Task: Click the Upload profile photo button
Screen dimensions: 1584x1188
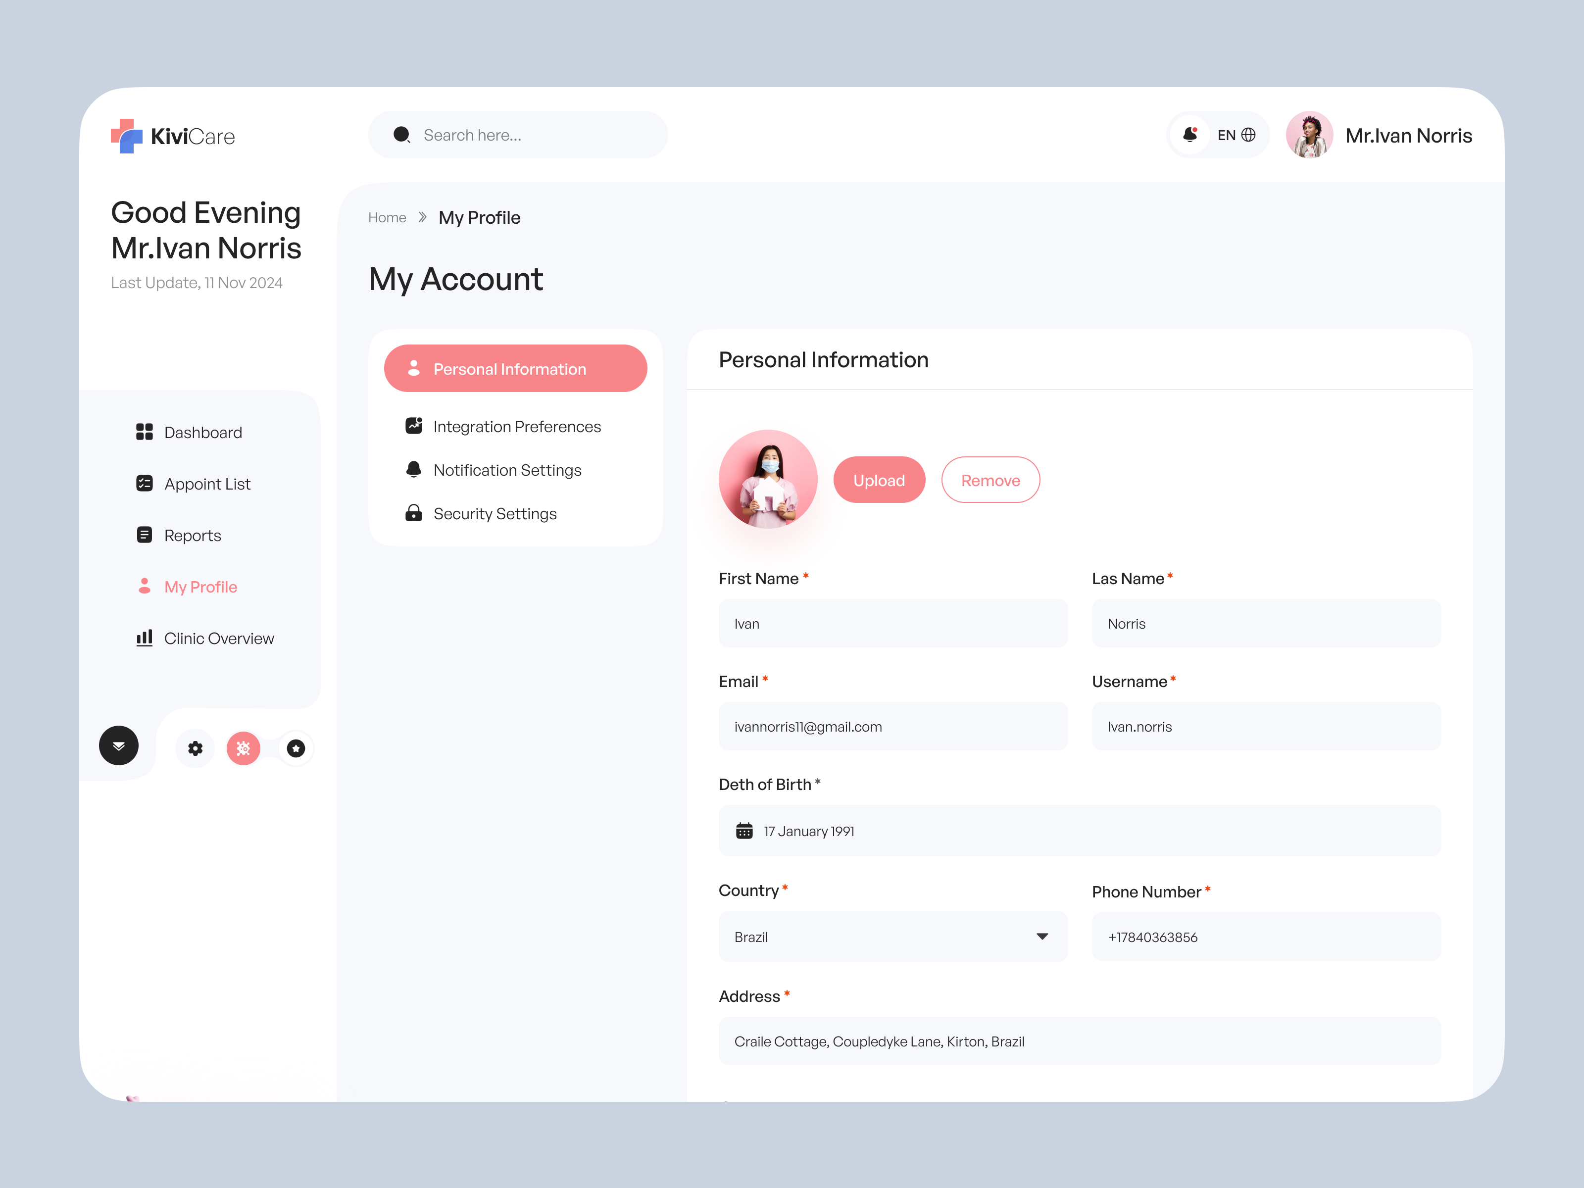Action: point(879,480)
